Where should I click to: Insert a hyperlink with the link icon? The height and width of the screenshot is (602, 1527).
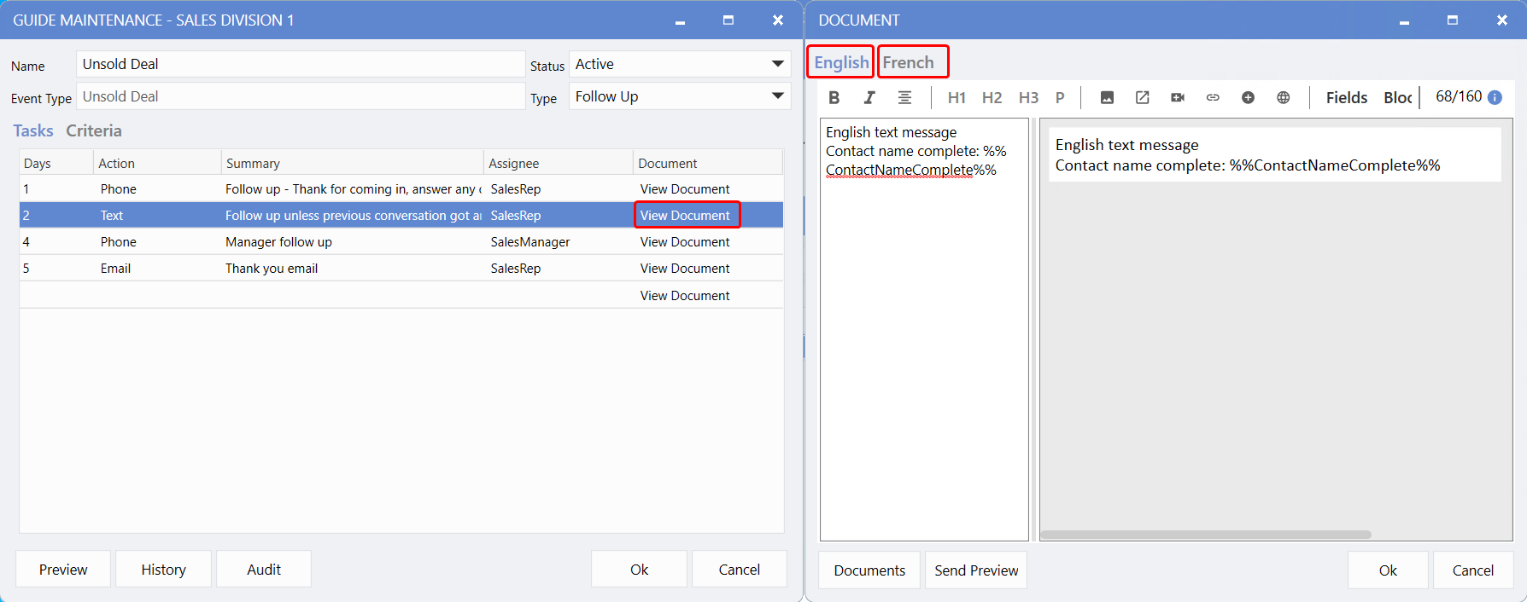(x=1213, y=97)
